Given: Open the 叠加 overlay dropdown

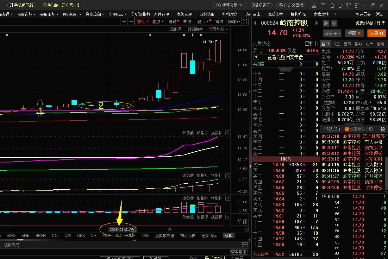Looking at the screenshot, I should coord(158,22).
